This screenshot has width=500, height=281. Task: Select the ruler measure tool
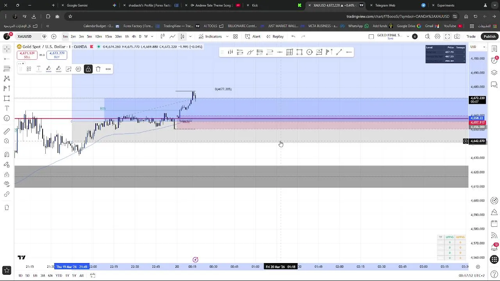click(x=7, y=132)
